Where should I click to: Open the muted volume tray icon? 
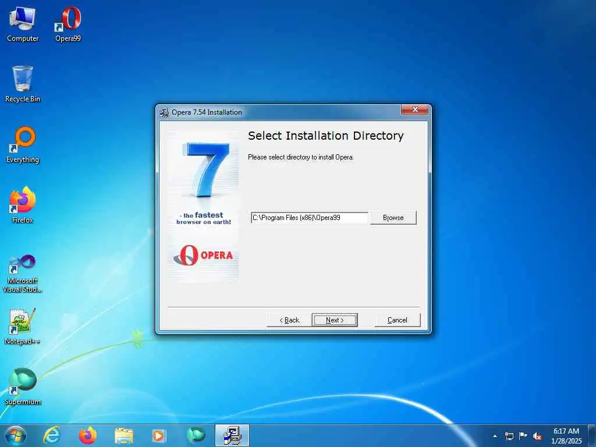537,437
